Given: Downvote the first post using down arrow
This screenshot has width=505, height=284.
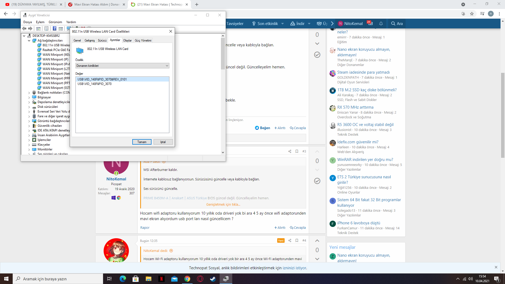Looking at the screenshot, I should [317, 44].
